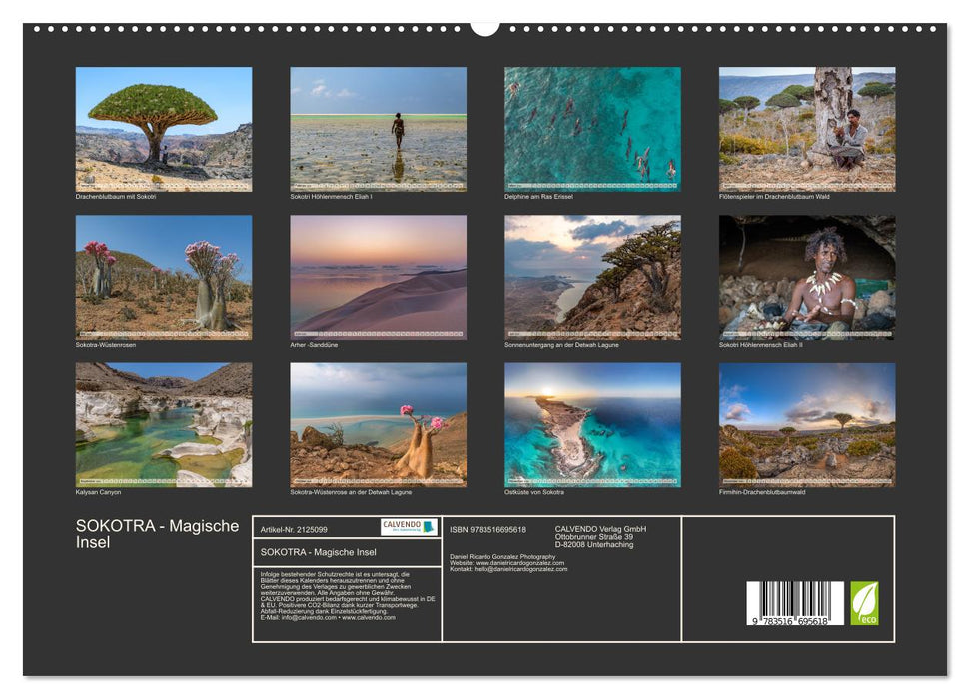
Task: Click the Artikel-Nr. 2125099 label
Action: pos(294,528)
